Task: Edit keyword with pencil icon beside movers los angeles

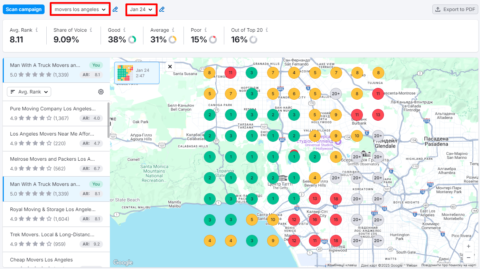Action: pos(115,10)
